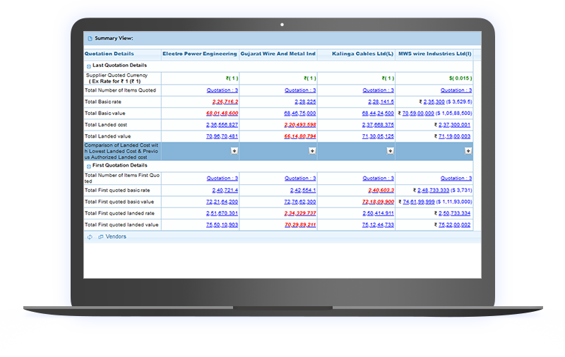Viewport: 565px width, 357px height.
Task: Click first quoted landed rate 2,50,733.334
Action: pyautogui.click(x=454, y=213)
